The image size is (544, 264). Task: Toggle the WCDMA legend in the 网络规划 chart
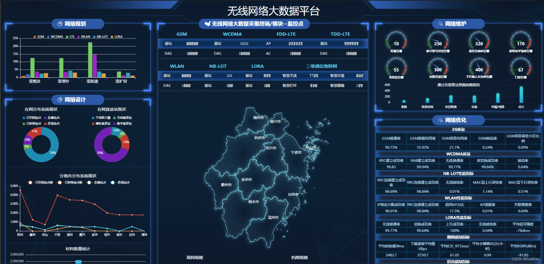(55, 37)
